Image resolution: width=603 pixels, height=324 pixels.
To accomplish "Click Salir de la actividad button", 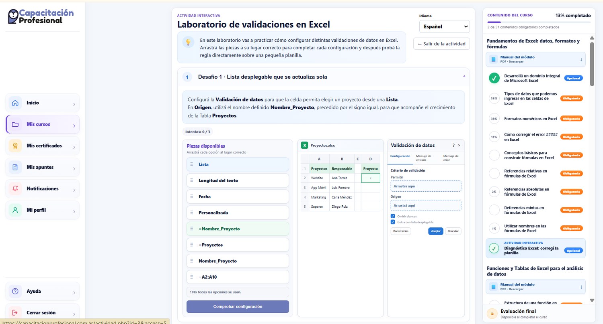I will pos(441,44).
